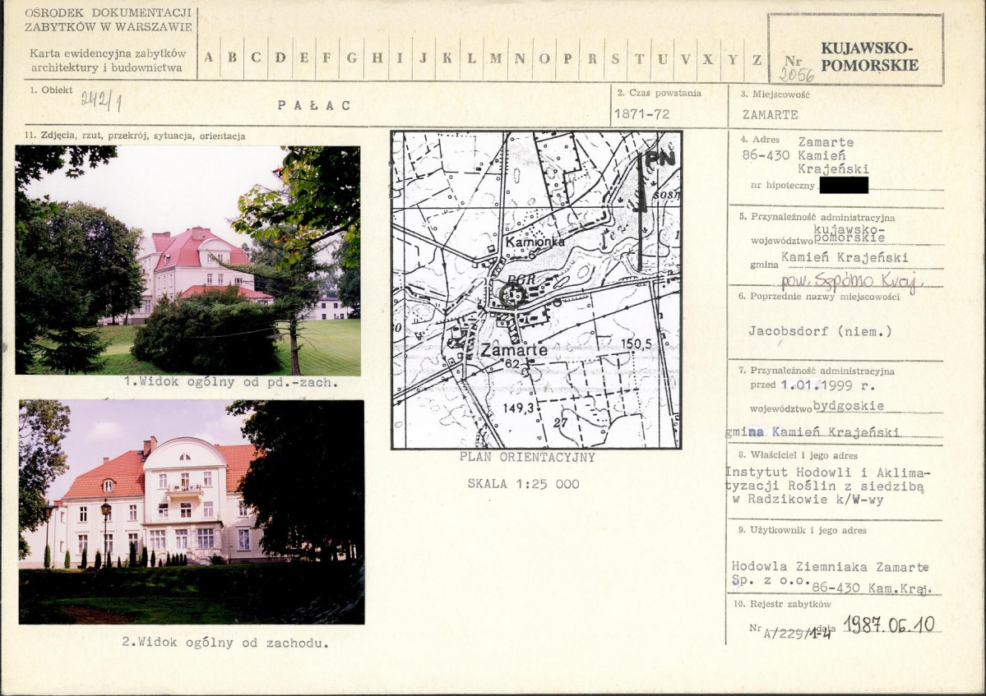Image resolution: width=986 pixels, height=696 pixels.
Task: Click the letter M index cell
Action: pyautogui.click(x=496, y=58)
